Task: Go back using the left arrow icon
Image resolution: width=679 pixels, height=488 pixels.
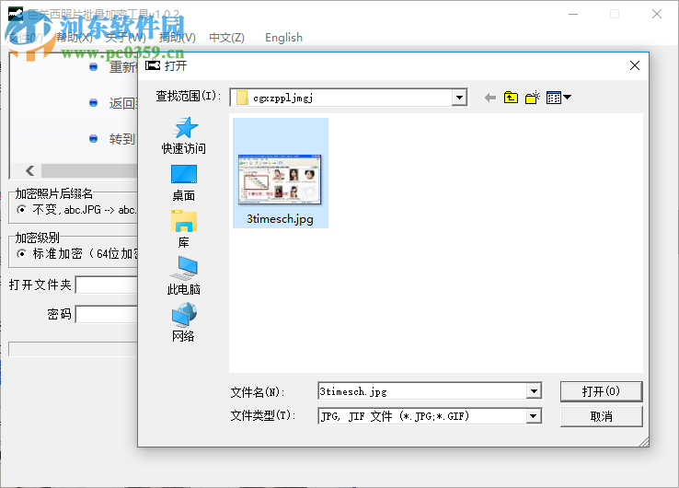Action: coord(490,98)
